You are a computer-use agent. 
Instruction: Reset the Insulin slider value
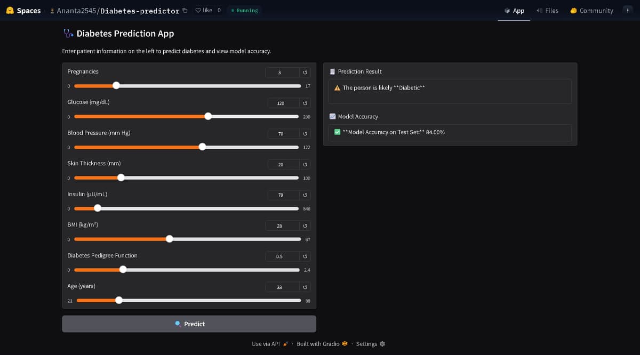click(x=305, y=196)
